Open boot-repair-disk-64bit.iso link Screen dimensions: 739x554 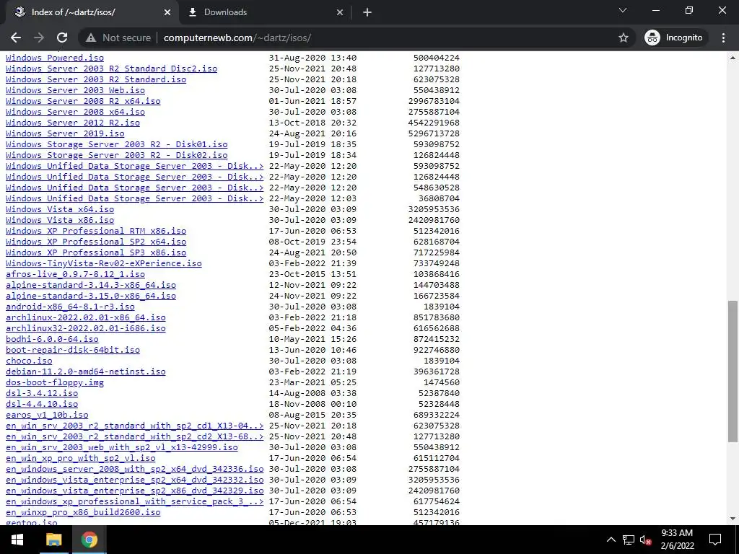(x=73, y=350)
